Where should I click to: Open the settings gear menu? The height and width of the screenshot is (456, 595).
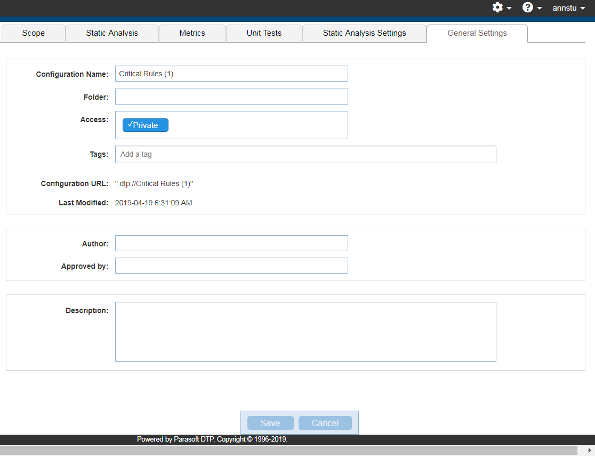[x=502, y=7]
